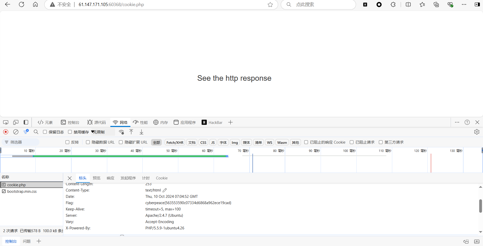Screen dimensions: 483x246
Task: Toggle split screen view icon
Action: point(408,5)
